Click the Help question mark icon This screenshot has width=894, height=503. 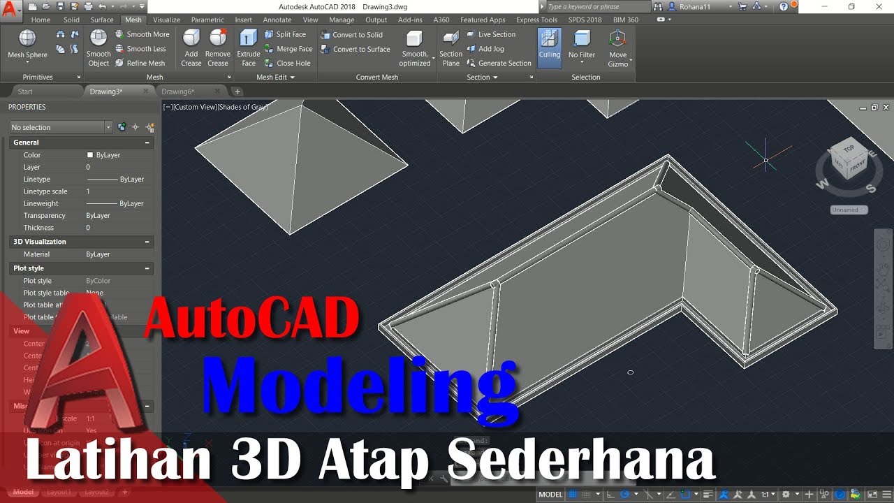pyautogui.click(x=783, y=6)
